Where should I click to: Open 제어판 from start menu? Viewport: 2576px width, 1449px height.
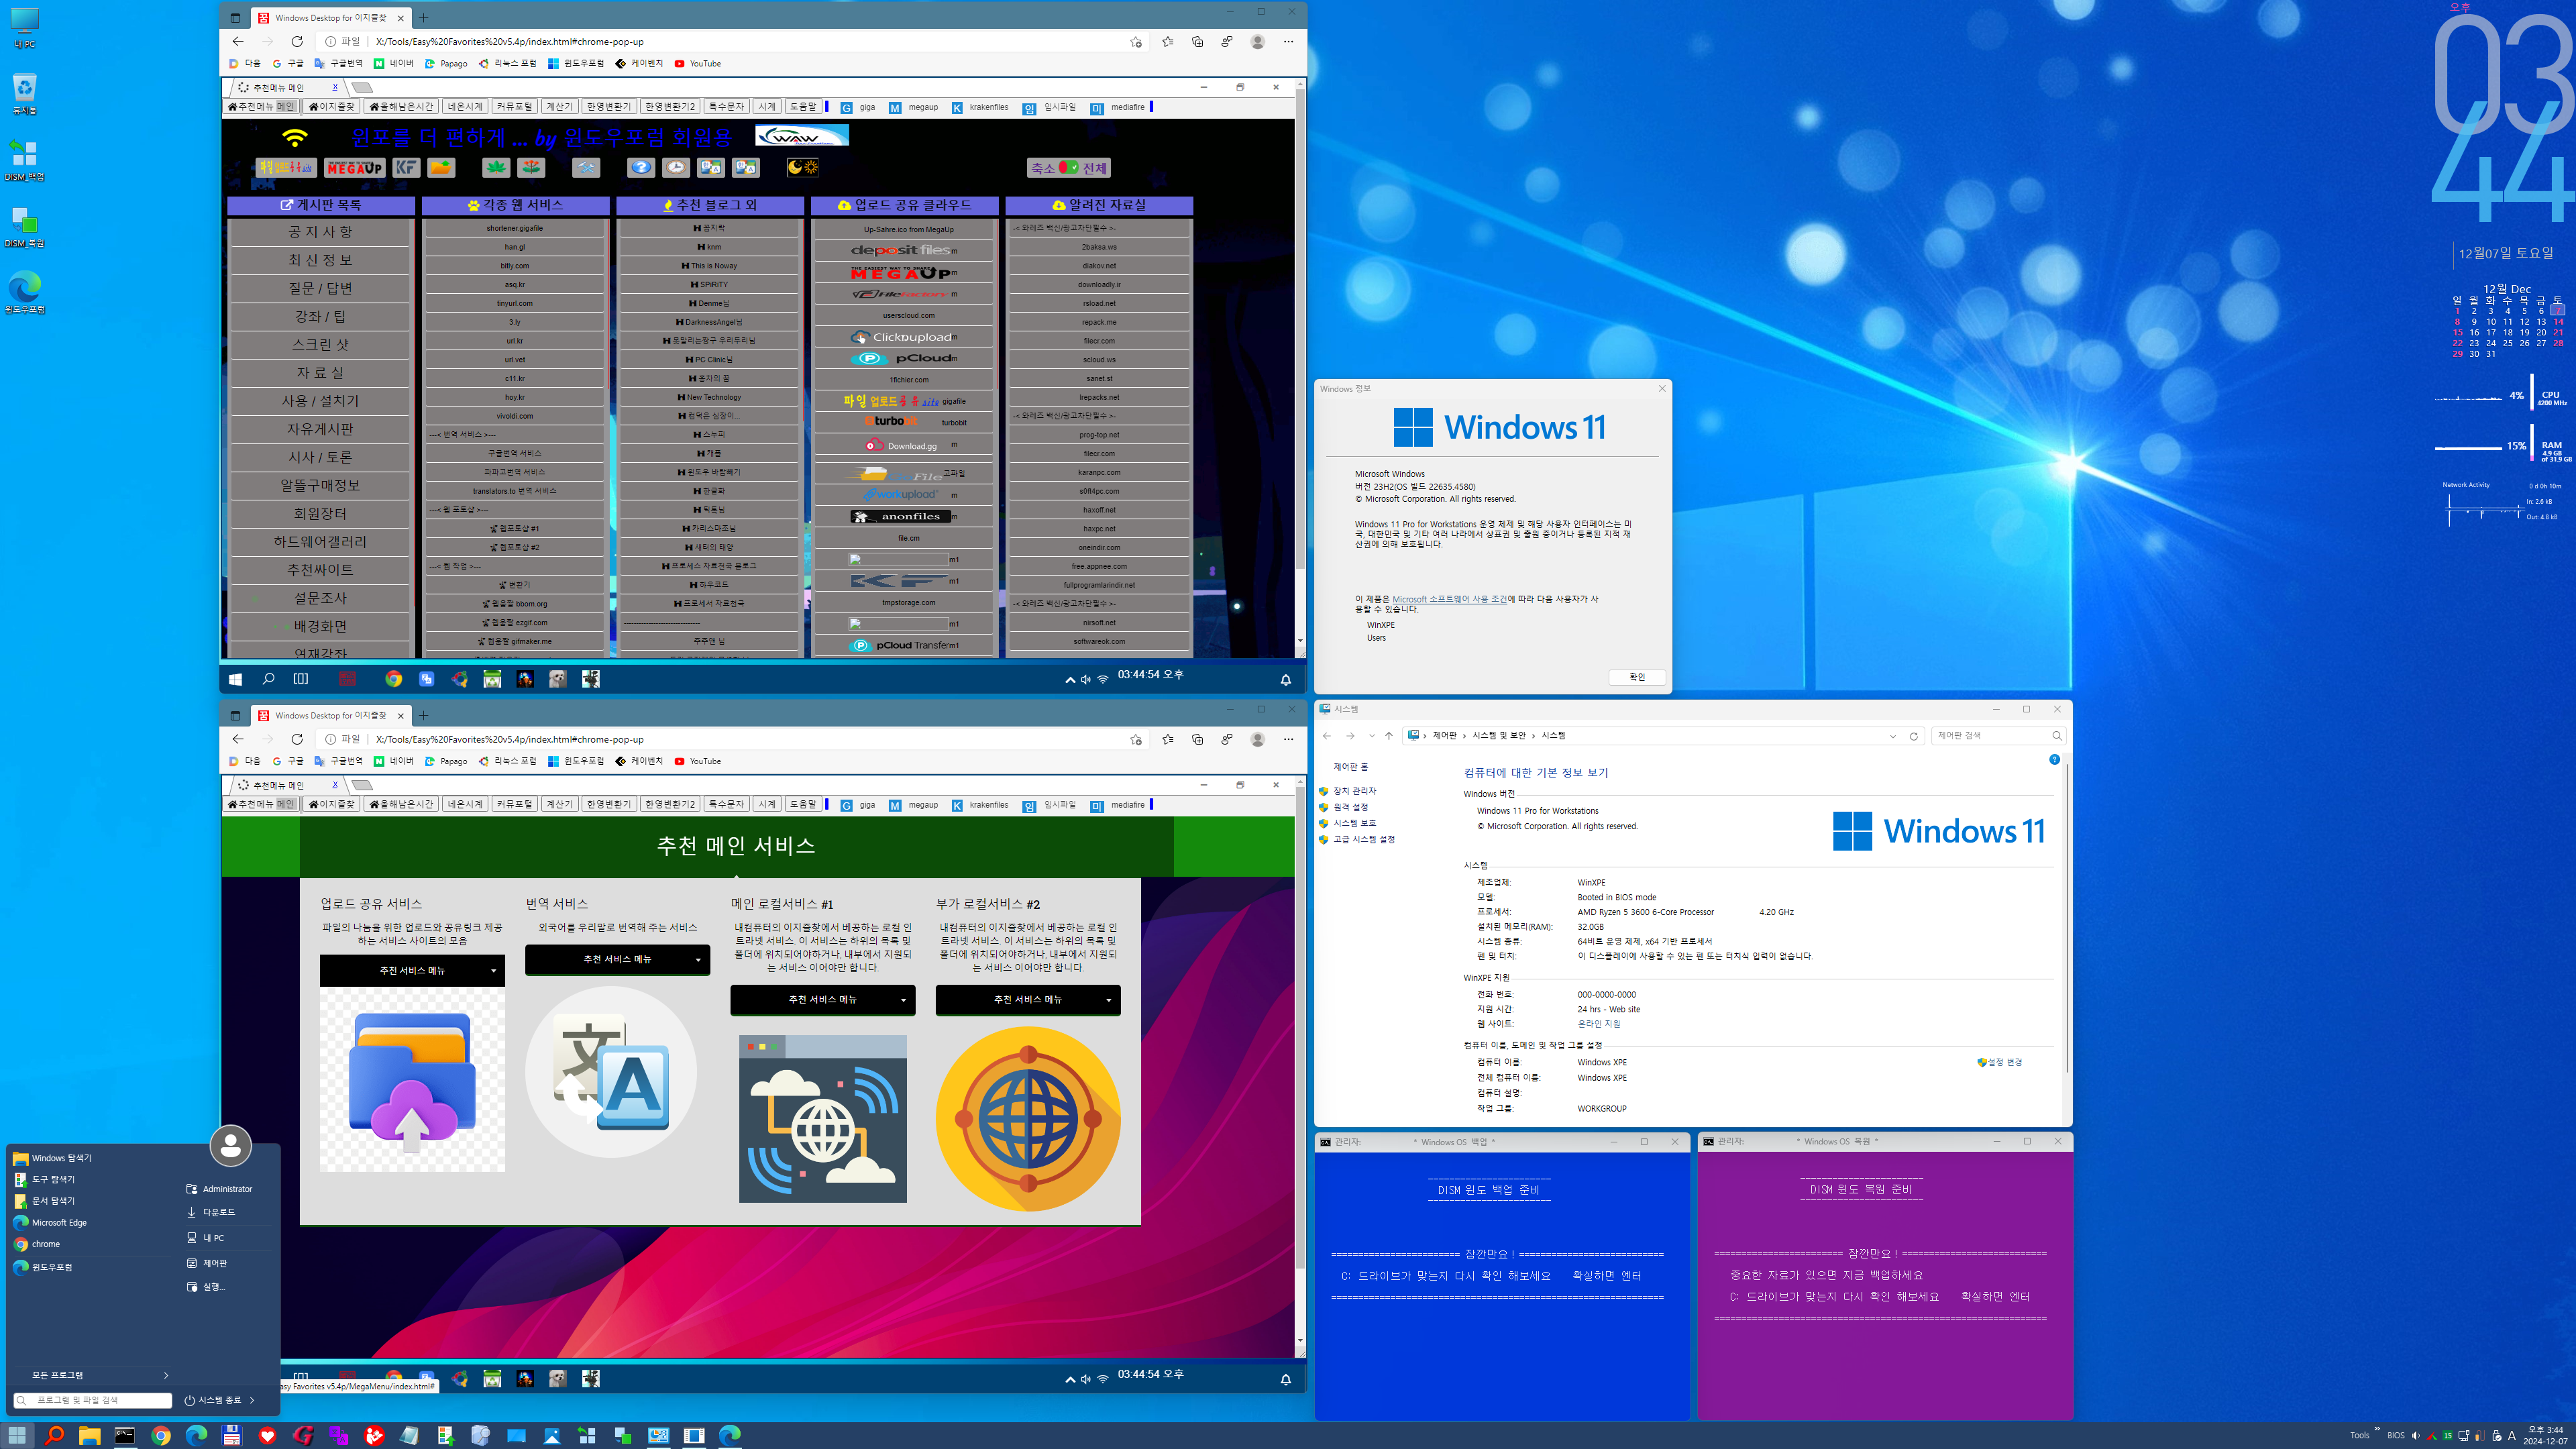click(207, 1263)
